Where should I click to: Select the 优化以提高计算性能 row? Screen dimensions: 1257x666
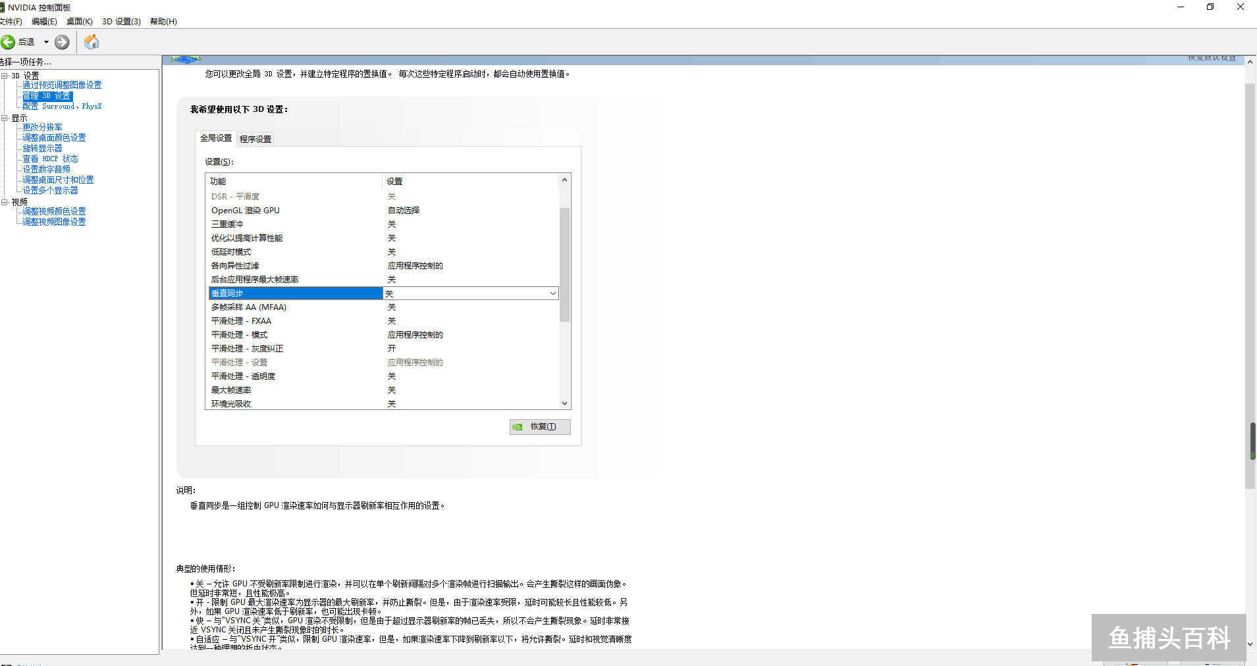coord(383,238)
